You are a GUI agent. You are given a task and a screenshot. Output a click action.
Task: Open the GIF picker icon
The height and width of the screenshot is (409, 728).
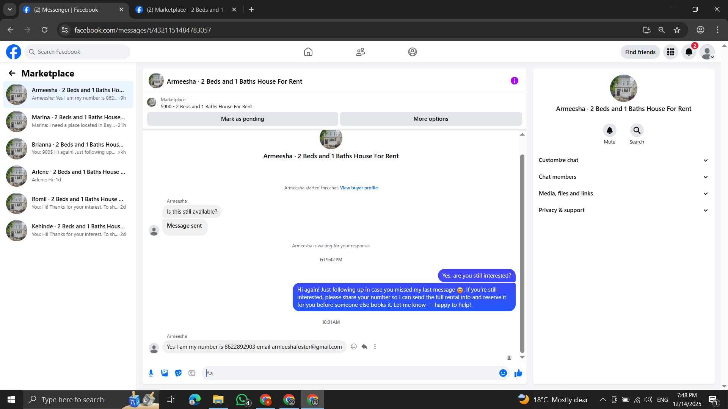coord(192,373)
